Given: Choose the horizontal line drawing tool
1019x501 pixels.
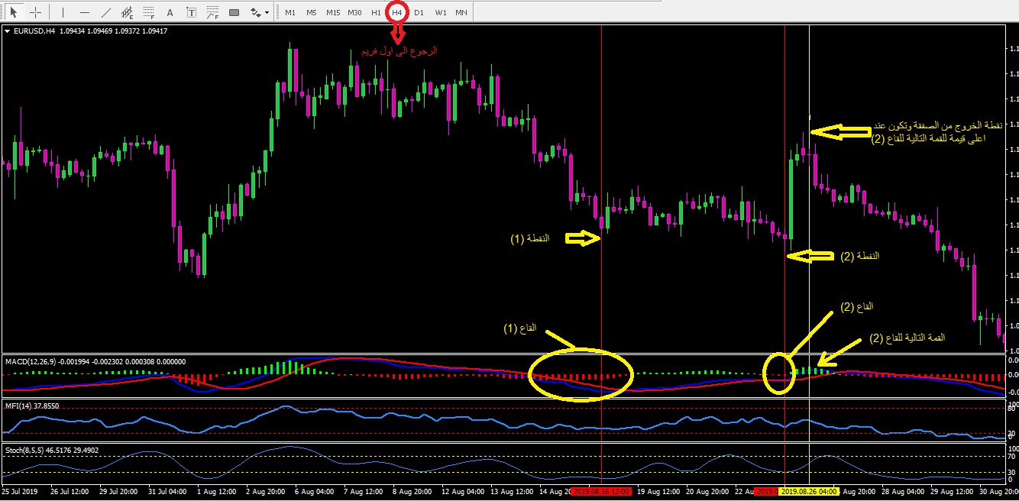Looking at the screenshot, I should (x=84, y=12).
